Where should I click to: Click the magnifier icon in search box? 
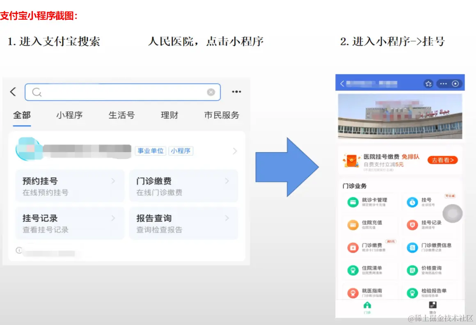[x=37, y=92]
